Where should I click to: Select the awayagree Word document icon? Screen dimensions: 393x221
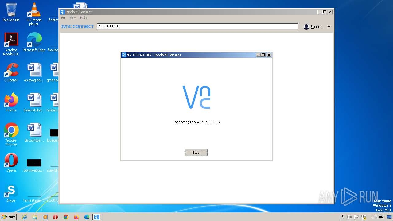pyautogui.click(x=34, y=72)
